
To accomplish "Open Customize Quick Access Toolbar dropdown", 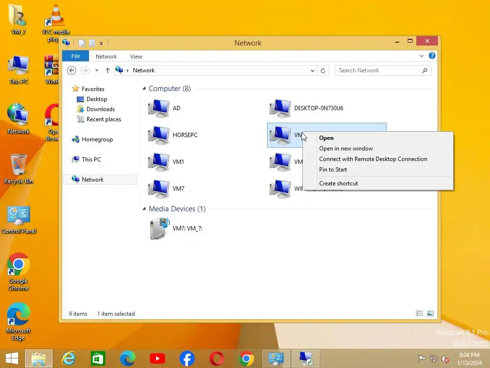I will (x=101, y=43).
